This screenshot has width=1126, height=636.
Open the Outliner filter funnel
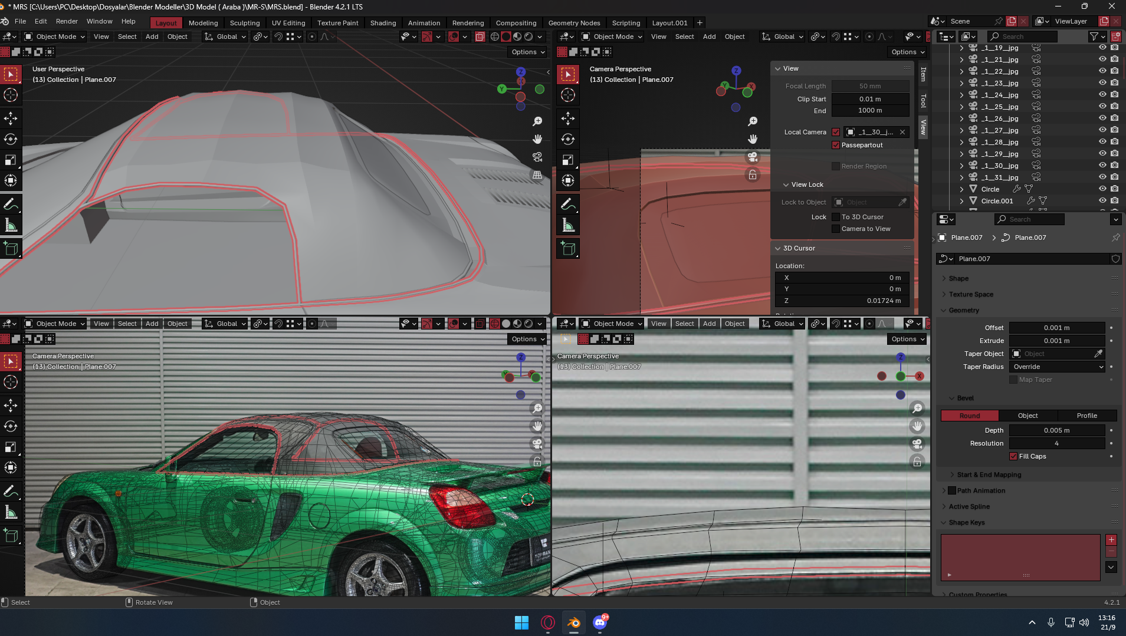tap(1094, 37)
